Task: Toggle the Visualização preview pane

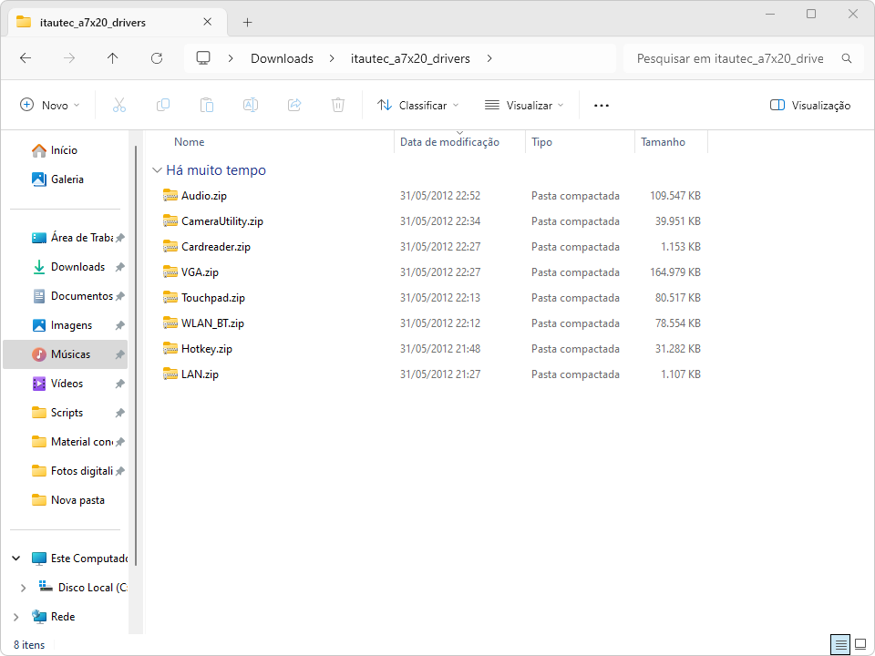Action: pyautogui.click(x=809, y=106)
